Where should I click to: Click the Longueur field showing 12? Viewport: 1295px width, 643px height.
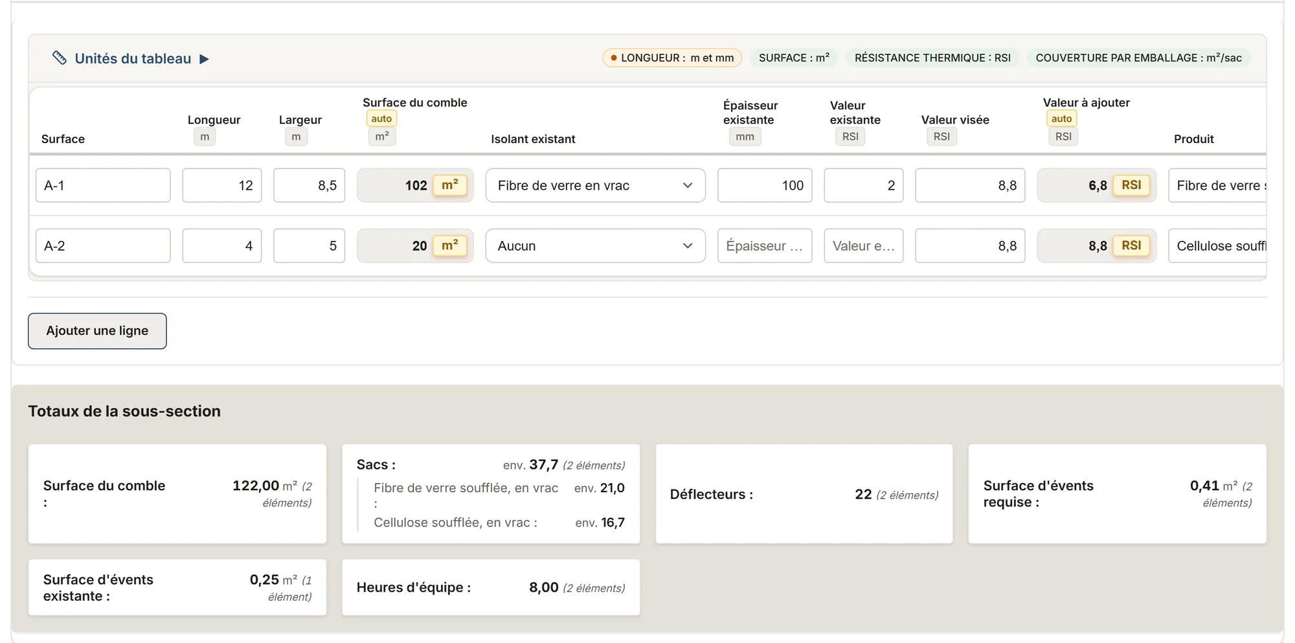[x=222, y=185]
